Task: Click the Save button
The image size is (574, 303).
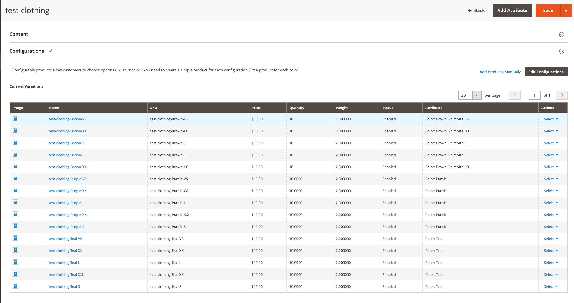Action: coord(548,10)
